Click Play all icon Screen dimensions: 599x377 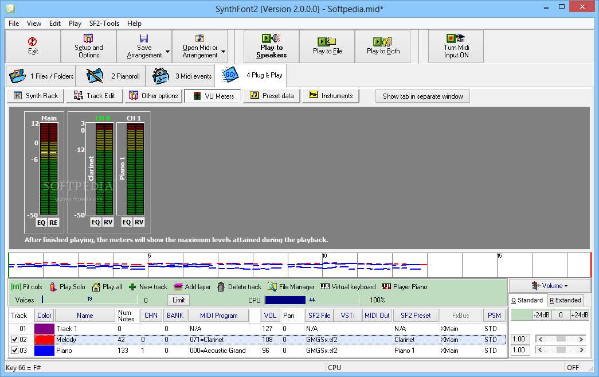pyautogui.click(x=96, y=287)
